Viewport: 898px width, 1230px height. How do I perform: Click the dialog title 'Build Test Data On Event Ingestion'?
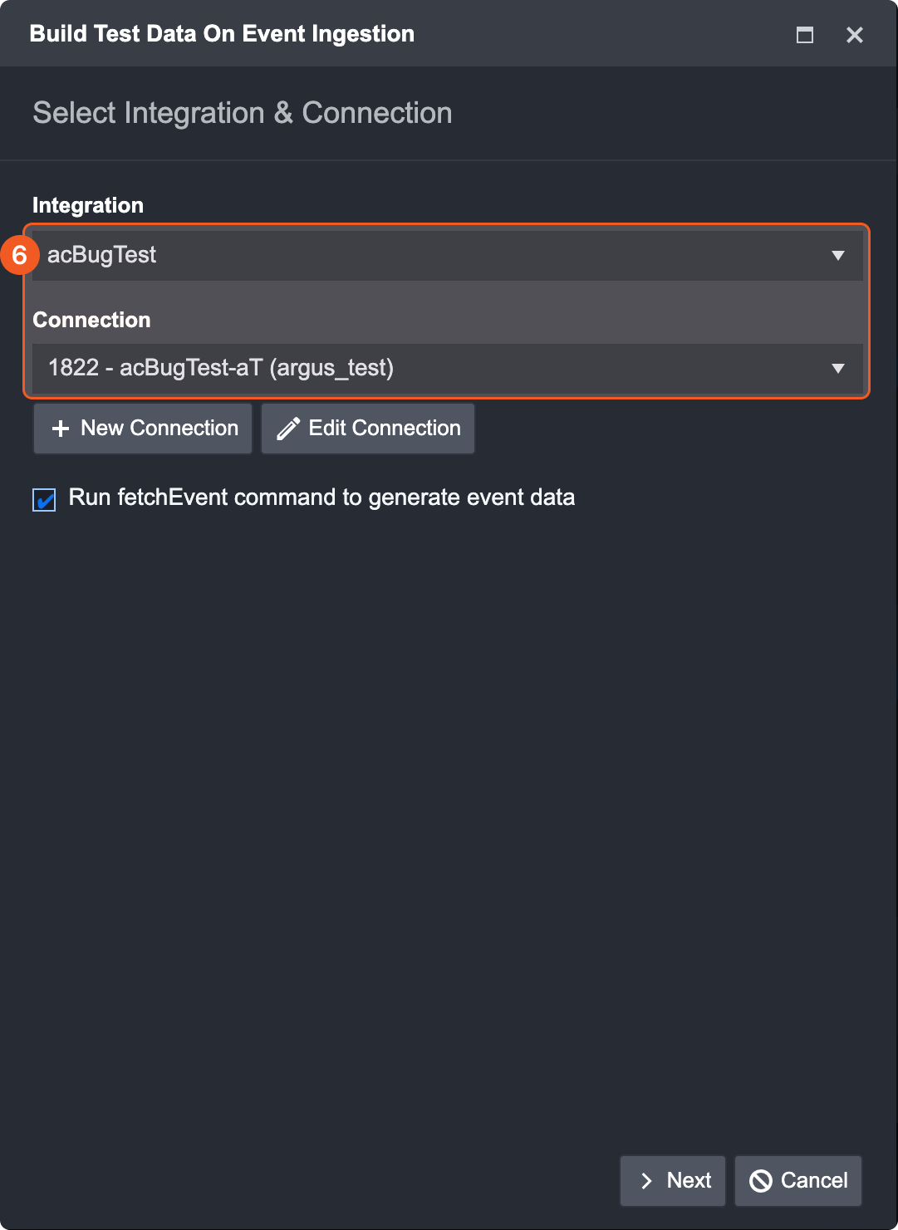(222, 34)
